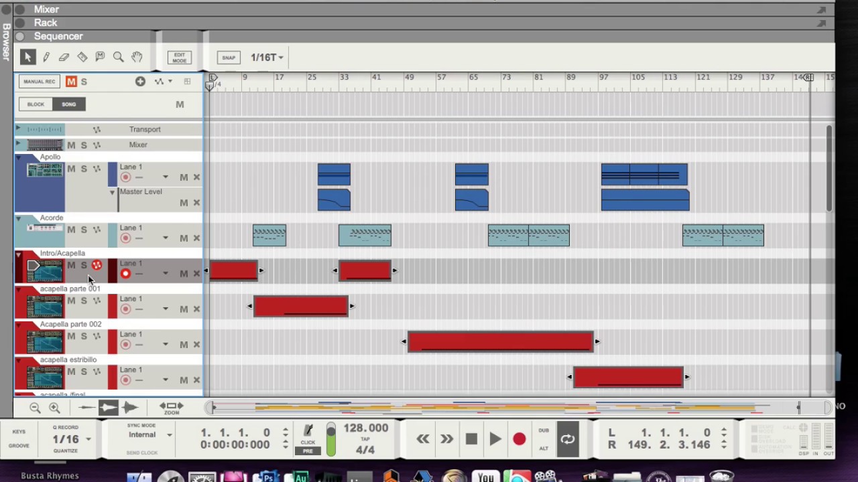Image resolution: width=858 pixels, height=482 pixels.
Task: Toggle Snap to grid
Action: click(229, 58)
